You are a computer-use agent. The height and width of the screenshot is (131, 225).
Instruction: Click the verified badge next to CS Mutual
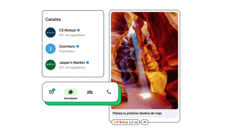tap(78, 30)
